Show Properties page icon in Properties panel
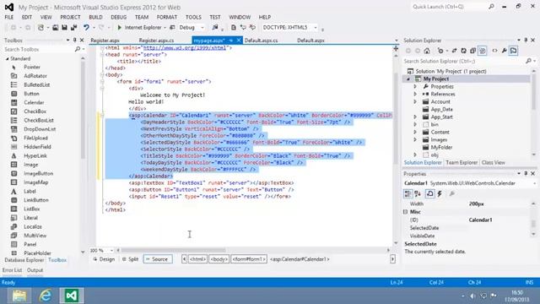Image resolution: width=540 pixels, height=304 pixels. [x=429, y=193]
